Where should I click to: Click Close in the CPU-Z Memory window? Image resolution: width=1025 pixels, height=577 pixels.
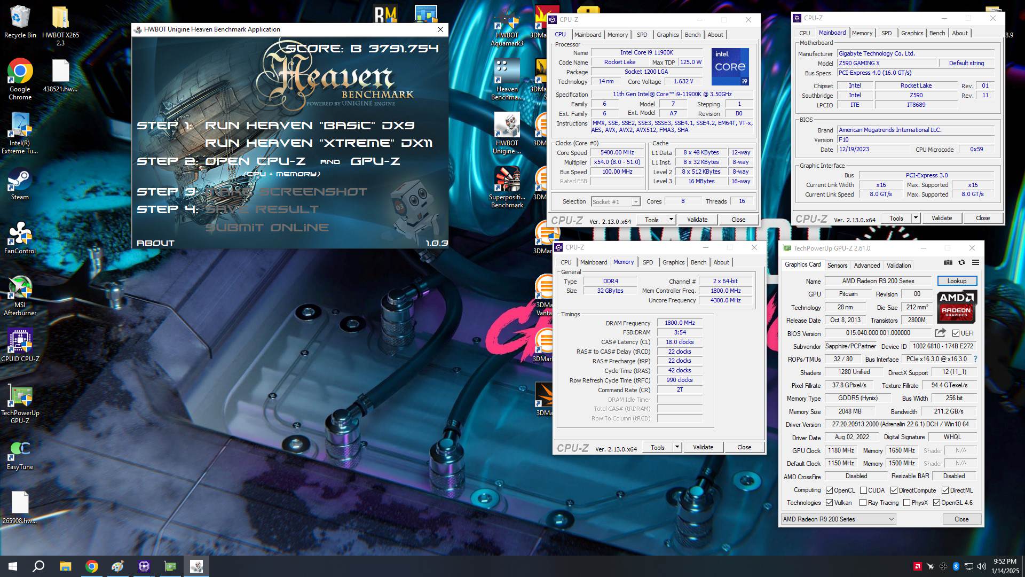coord(744,447)
